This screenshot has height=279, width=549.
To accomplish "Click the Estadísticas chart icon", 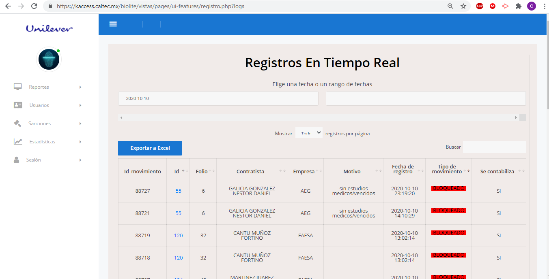I will [x=18, y=142].
